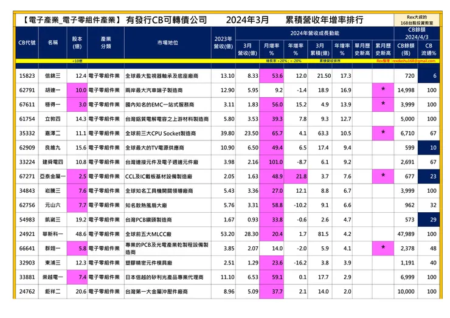
Task: Click the market position 全球前五大MLCC廠
Action: (x=148, y=234)
